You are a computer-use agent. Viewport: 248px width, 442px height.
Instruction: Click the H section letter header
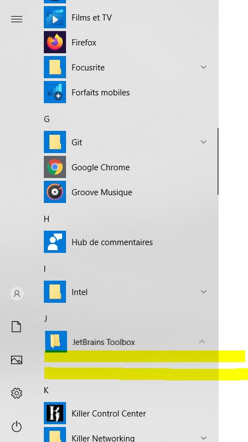point(47,219)
